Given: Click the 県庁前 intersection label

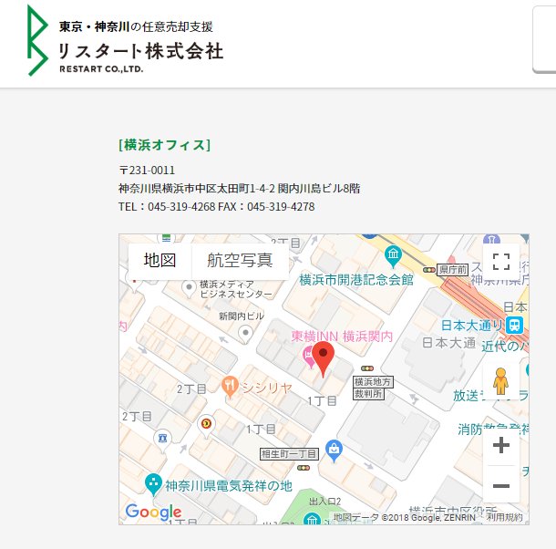Looking at the screenshot, I should tap(452, 270).
